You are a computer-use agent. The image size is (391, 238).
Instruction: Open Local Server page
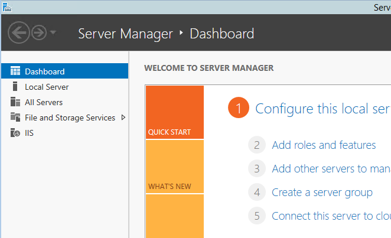tap(64, 87)
